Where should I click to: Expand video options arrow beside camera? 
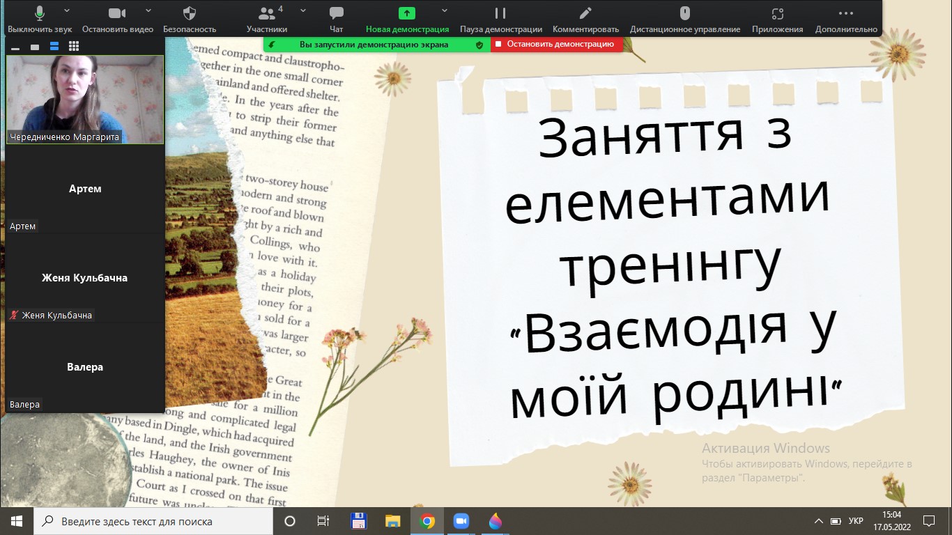pyautogui.click(x=148, y=11)
